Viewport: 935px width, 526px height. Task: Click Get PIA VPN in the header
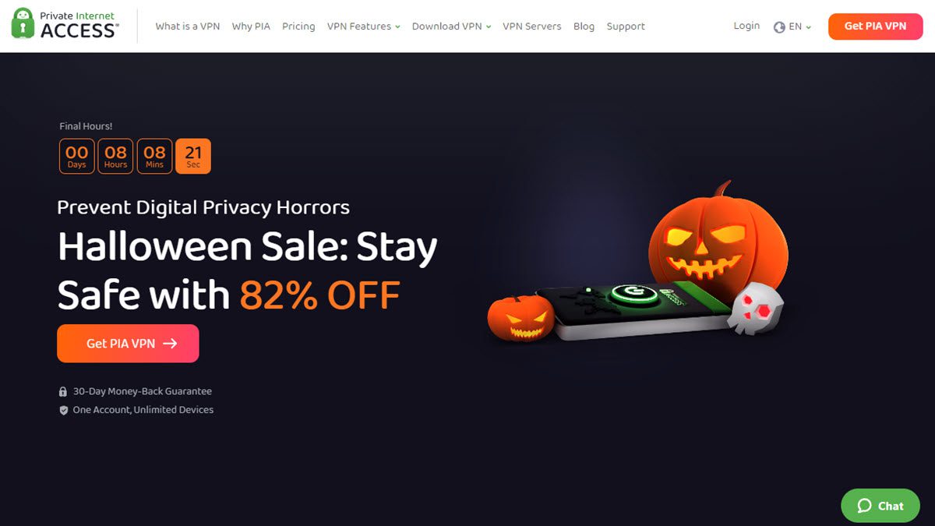click(x=875, y=26)
